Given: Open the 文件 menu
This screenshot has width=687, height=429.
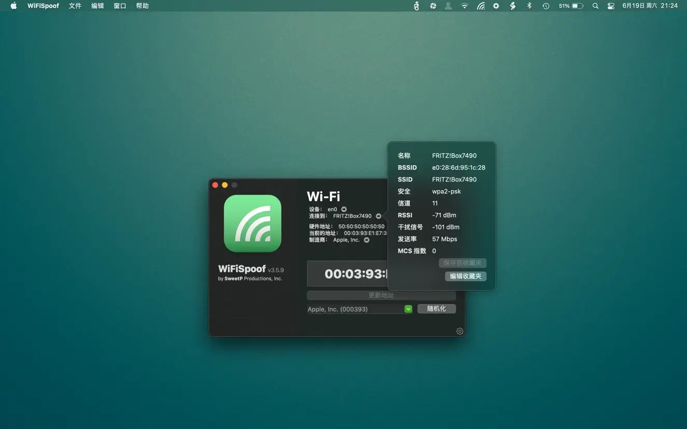Looking at the screenshot, I should (75, 6).
